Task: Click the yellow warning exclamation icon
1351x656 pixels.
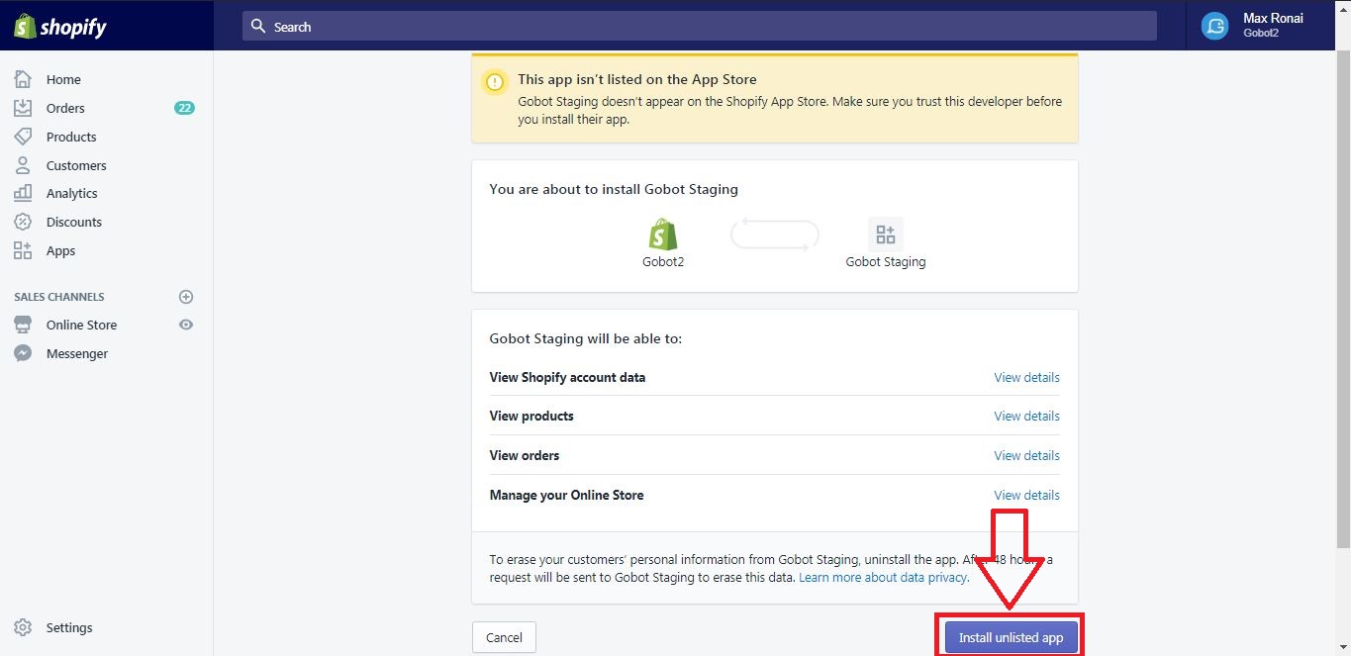Action: [x=496, y=82]
